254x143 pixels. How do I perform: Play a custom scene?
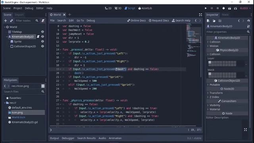point(235,8)
